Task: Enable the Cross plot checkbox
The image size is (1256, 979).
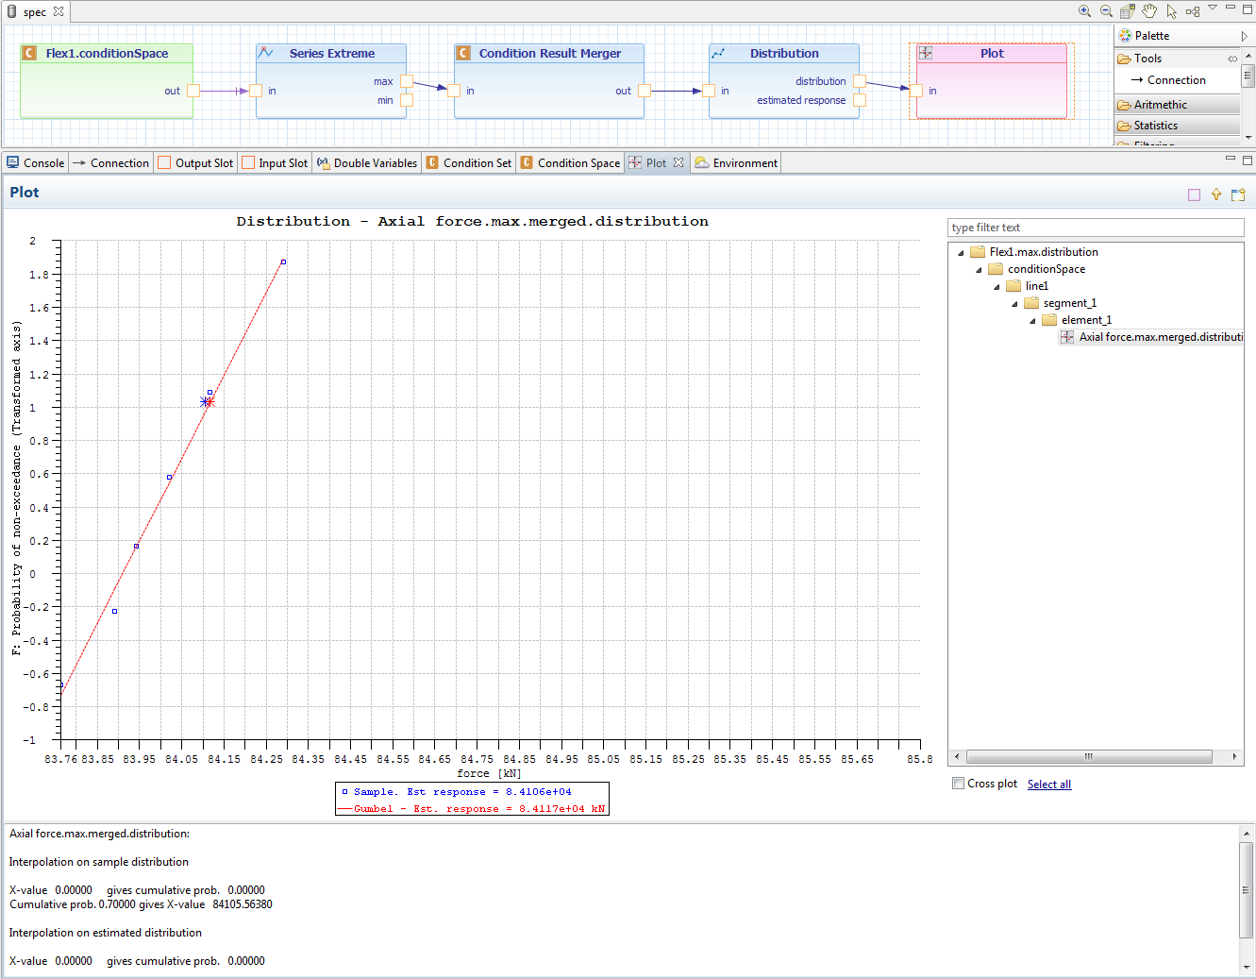Action: pyautogui.click(x=959, y=784)
